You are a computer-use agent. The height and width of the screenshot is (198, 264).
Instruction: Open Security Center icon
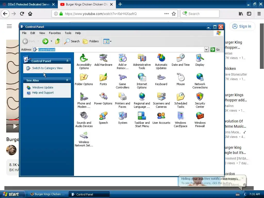(200, 100)
